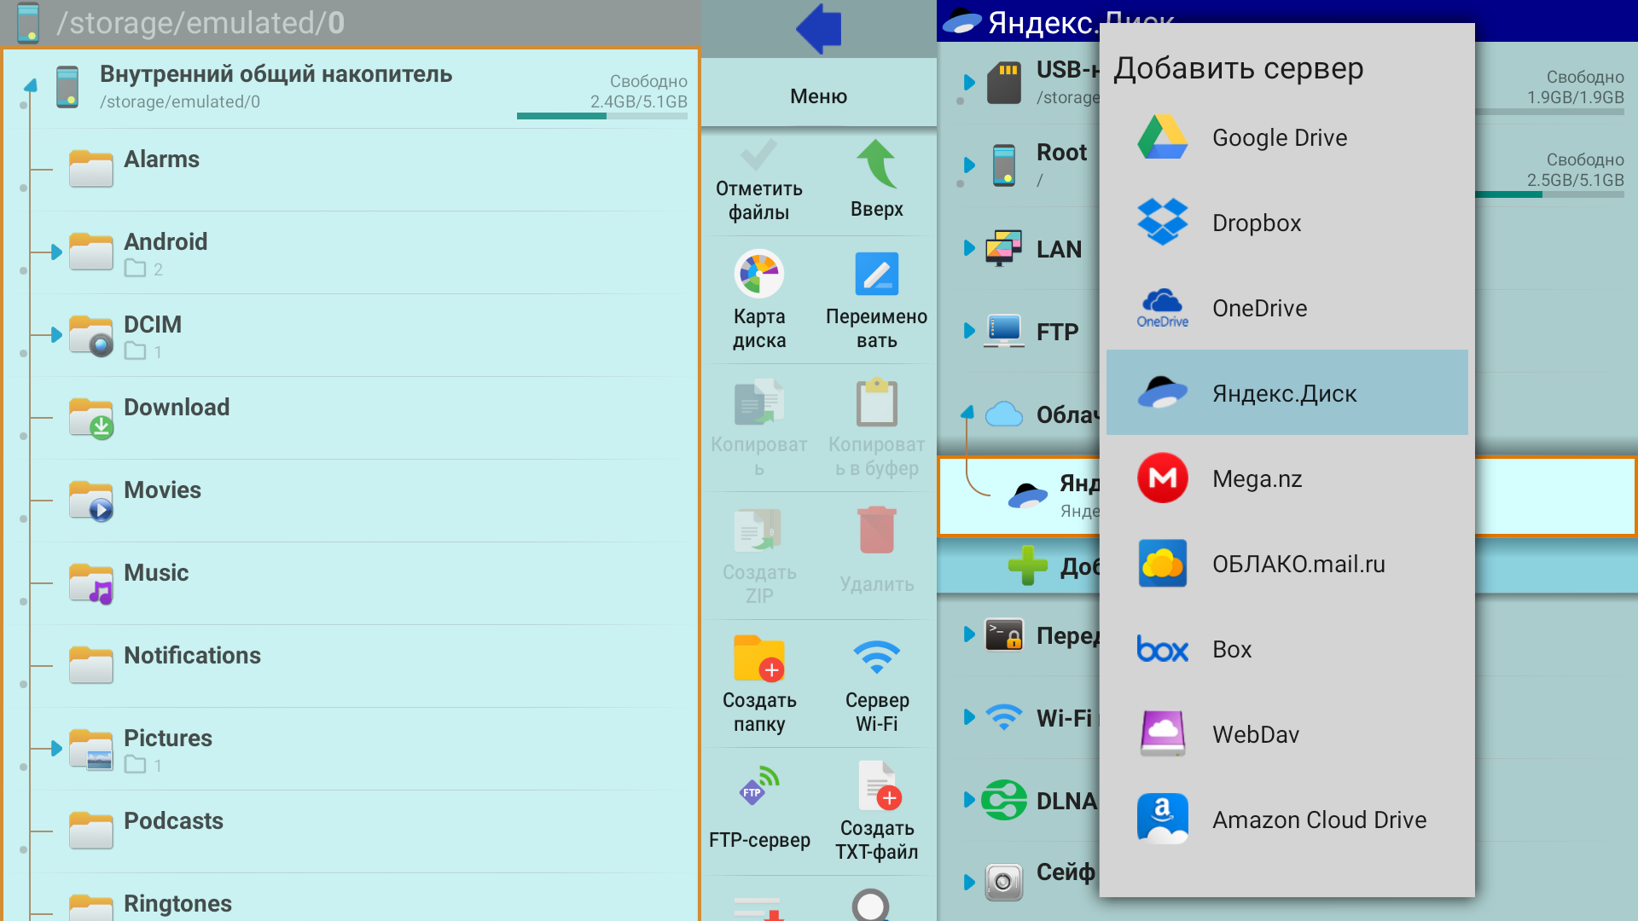Collapse the cloud storage section
Viewport: 1638px width, 921px height.
(967, 413)
